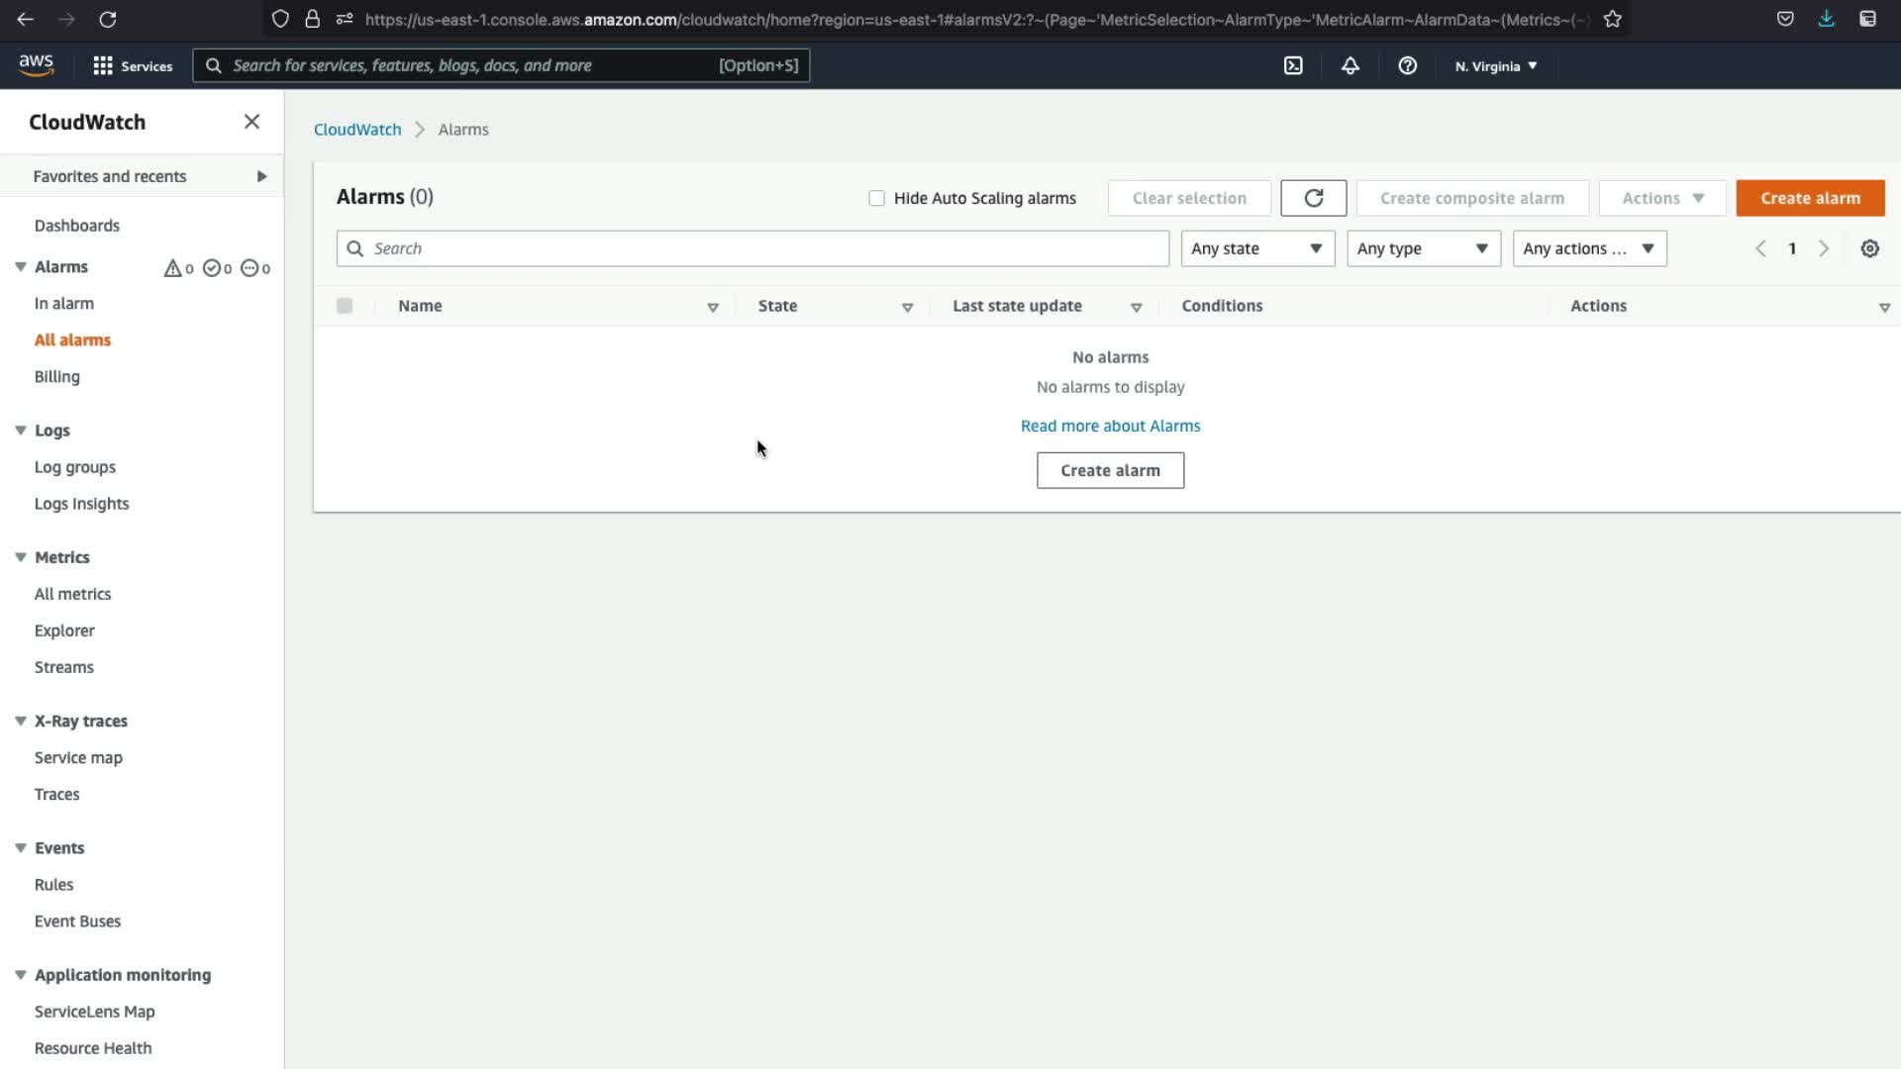Open Log groups from the sidebar

click(74, 467)
